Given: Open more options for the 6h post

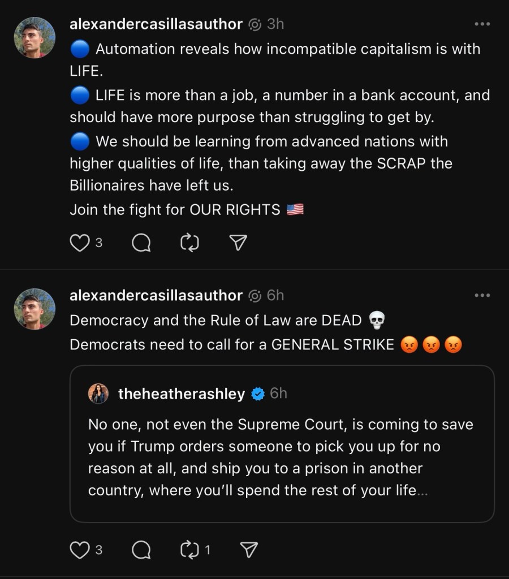Looking at the screenshot, I should pyautogui.click(x=482, y=295).
